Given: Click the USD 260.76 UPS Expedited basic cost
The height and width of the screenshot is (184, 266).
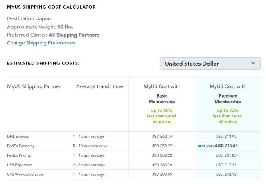Looking at the screenshot, I should (162, 165).
